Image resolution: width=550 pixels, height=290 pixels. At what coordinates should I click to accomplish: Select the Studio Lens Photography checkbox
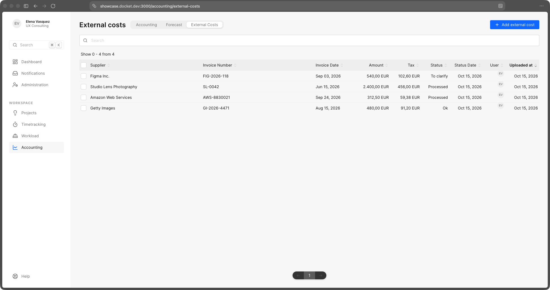point(84,87)
